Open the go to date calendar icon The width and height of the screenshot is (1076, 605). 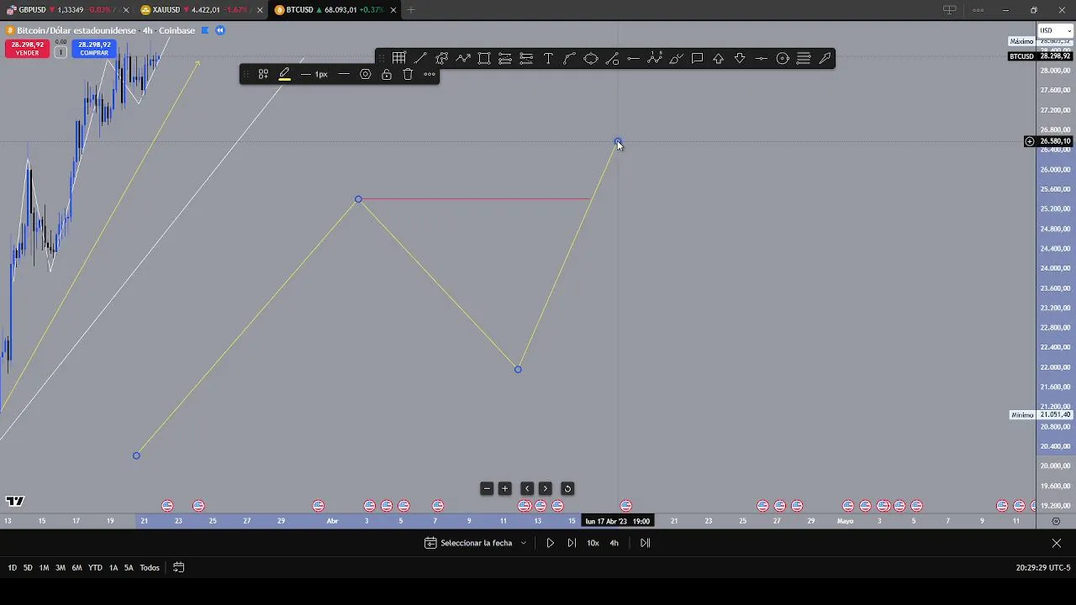pyautogui.click(x=178, y=568)
